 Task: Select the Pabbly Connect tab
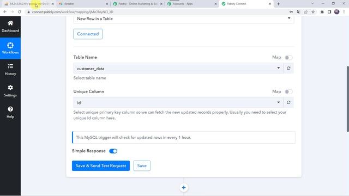click(x=246, y=4)
